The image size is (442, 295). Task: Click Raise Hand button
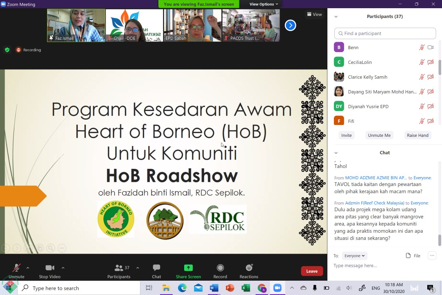[417, 135]
